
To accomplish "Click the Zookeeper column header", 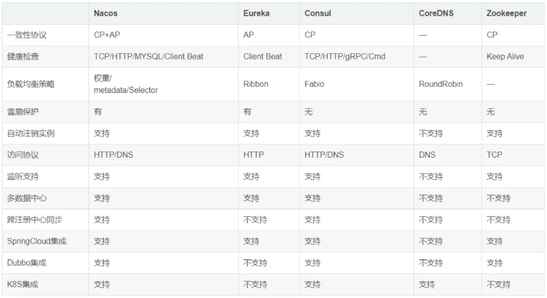I will click(x=507, y=13).
